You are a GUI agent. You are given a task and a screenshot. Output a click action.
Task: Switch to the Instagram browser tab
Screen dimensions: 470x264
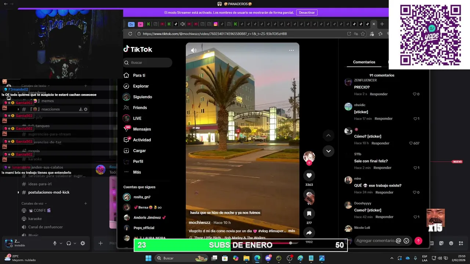[216, 24]
